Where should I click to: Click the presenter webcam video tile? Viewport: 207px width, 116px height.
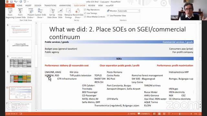click(189, 10)
